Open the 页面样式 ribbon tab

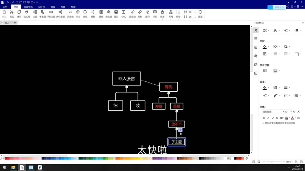(x=28, y=7)
